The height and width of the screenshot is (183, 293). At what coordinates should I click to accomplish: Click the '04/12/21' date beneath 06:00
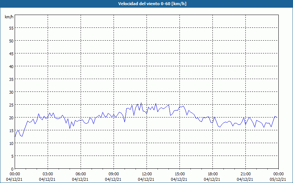pyautogui.click(x=80, y=179)
